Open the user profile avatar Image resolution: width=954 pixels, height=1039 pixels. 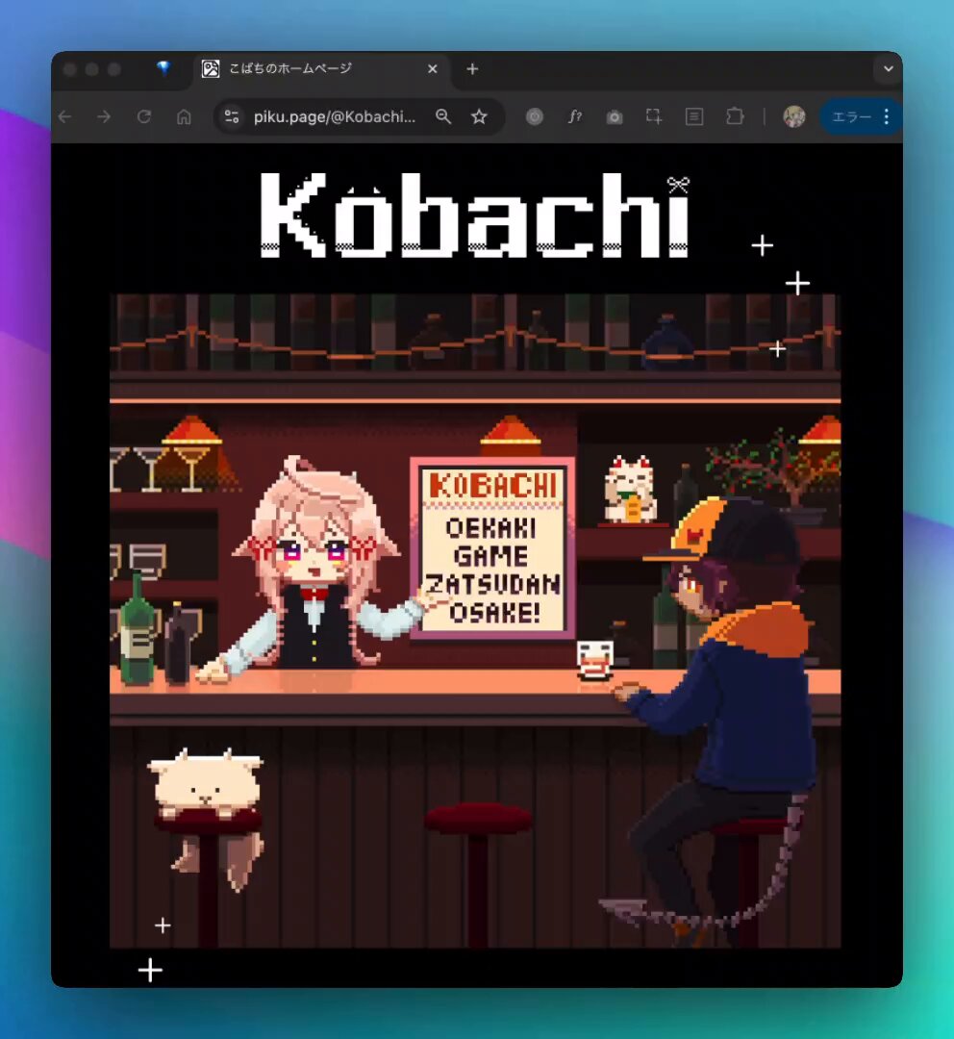[x=794, y=117]
